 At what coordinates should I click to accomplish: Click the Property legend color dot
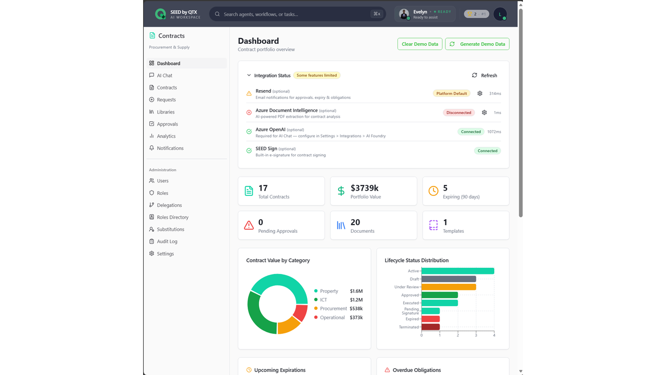(x=316, y=291)
